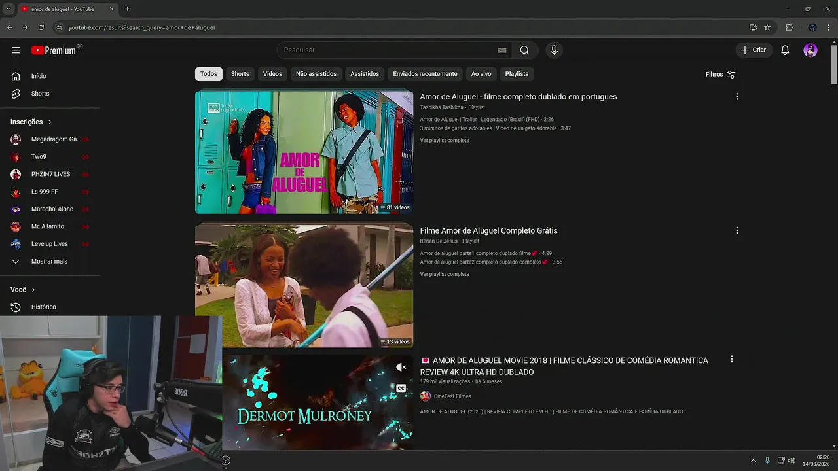The width and height of the screenshot is (838, 471).
Task: Unmute the Dermot Mulroney preview video
Action: [x=401, y=368]
